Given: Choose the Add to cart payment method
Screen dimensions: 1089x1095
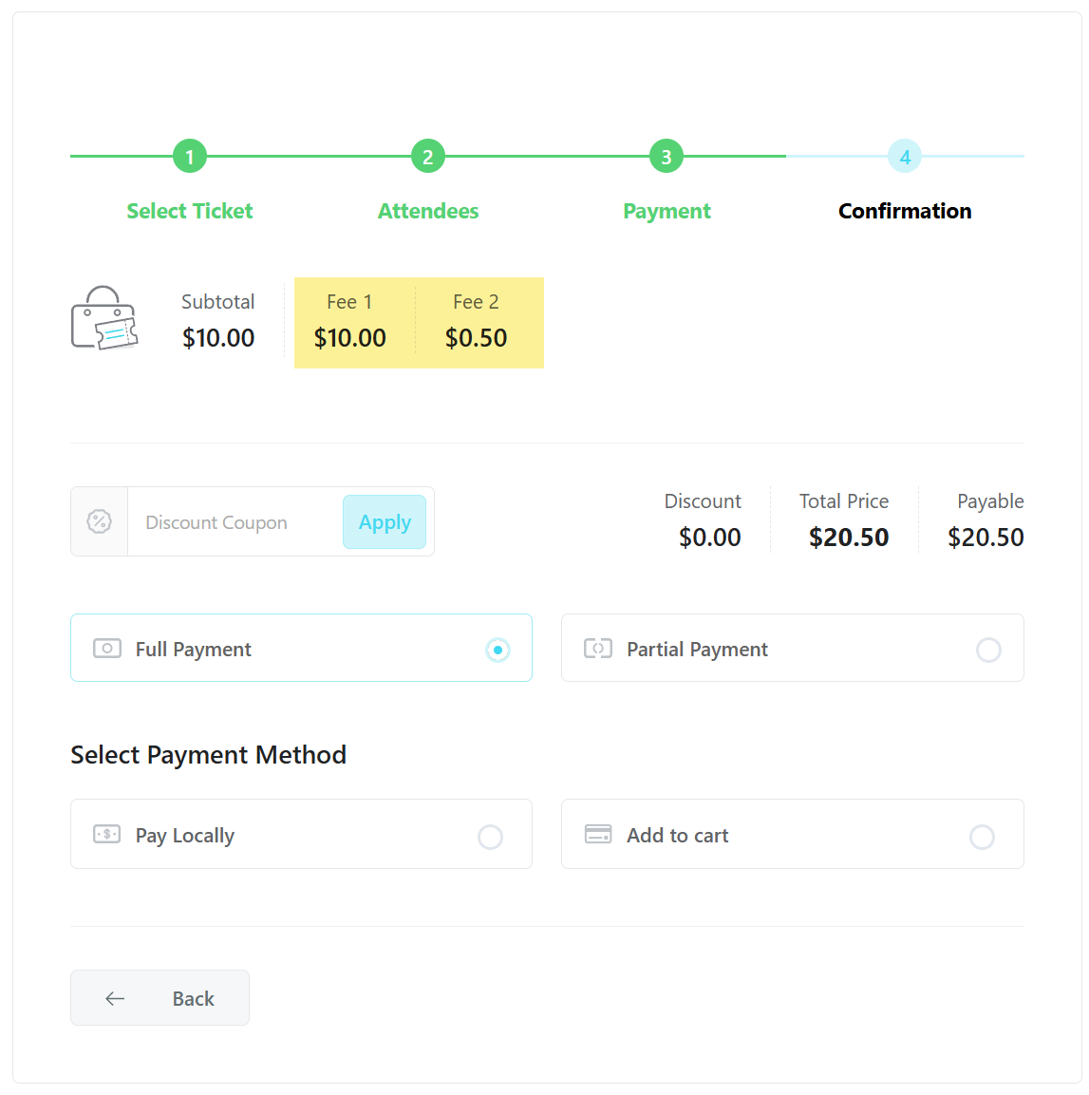Looking at the screenshot, I should pos(982,837).
